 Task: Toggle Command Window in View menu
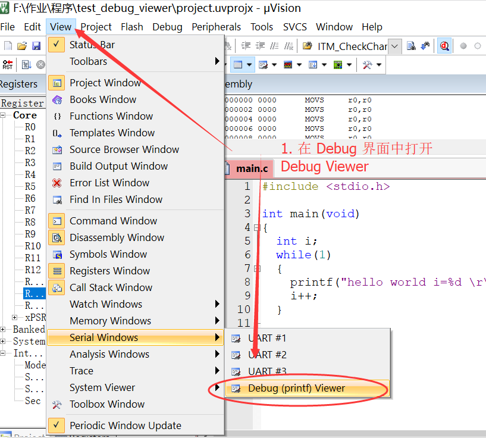(136, 221)
